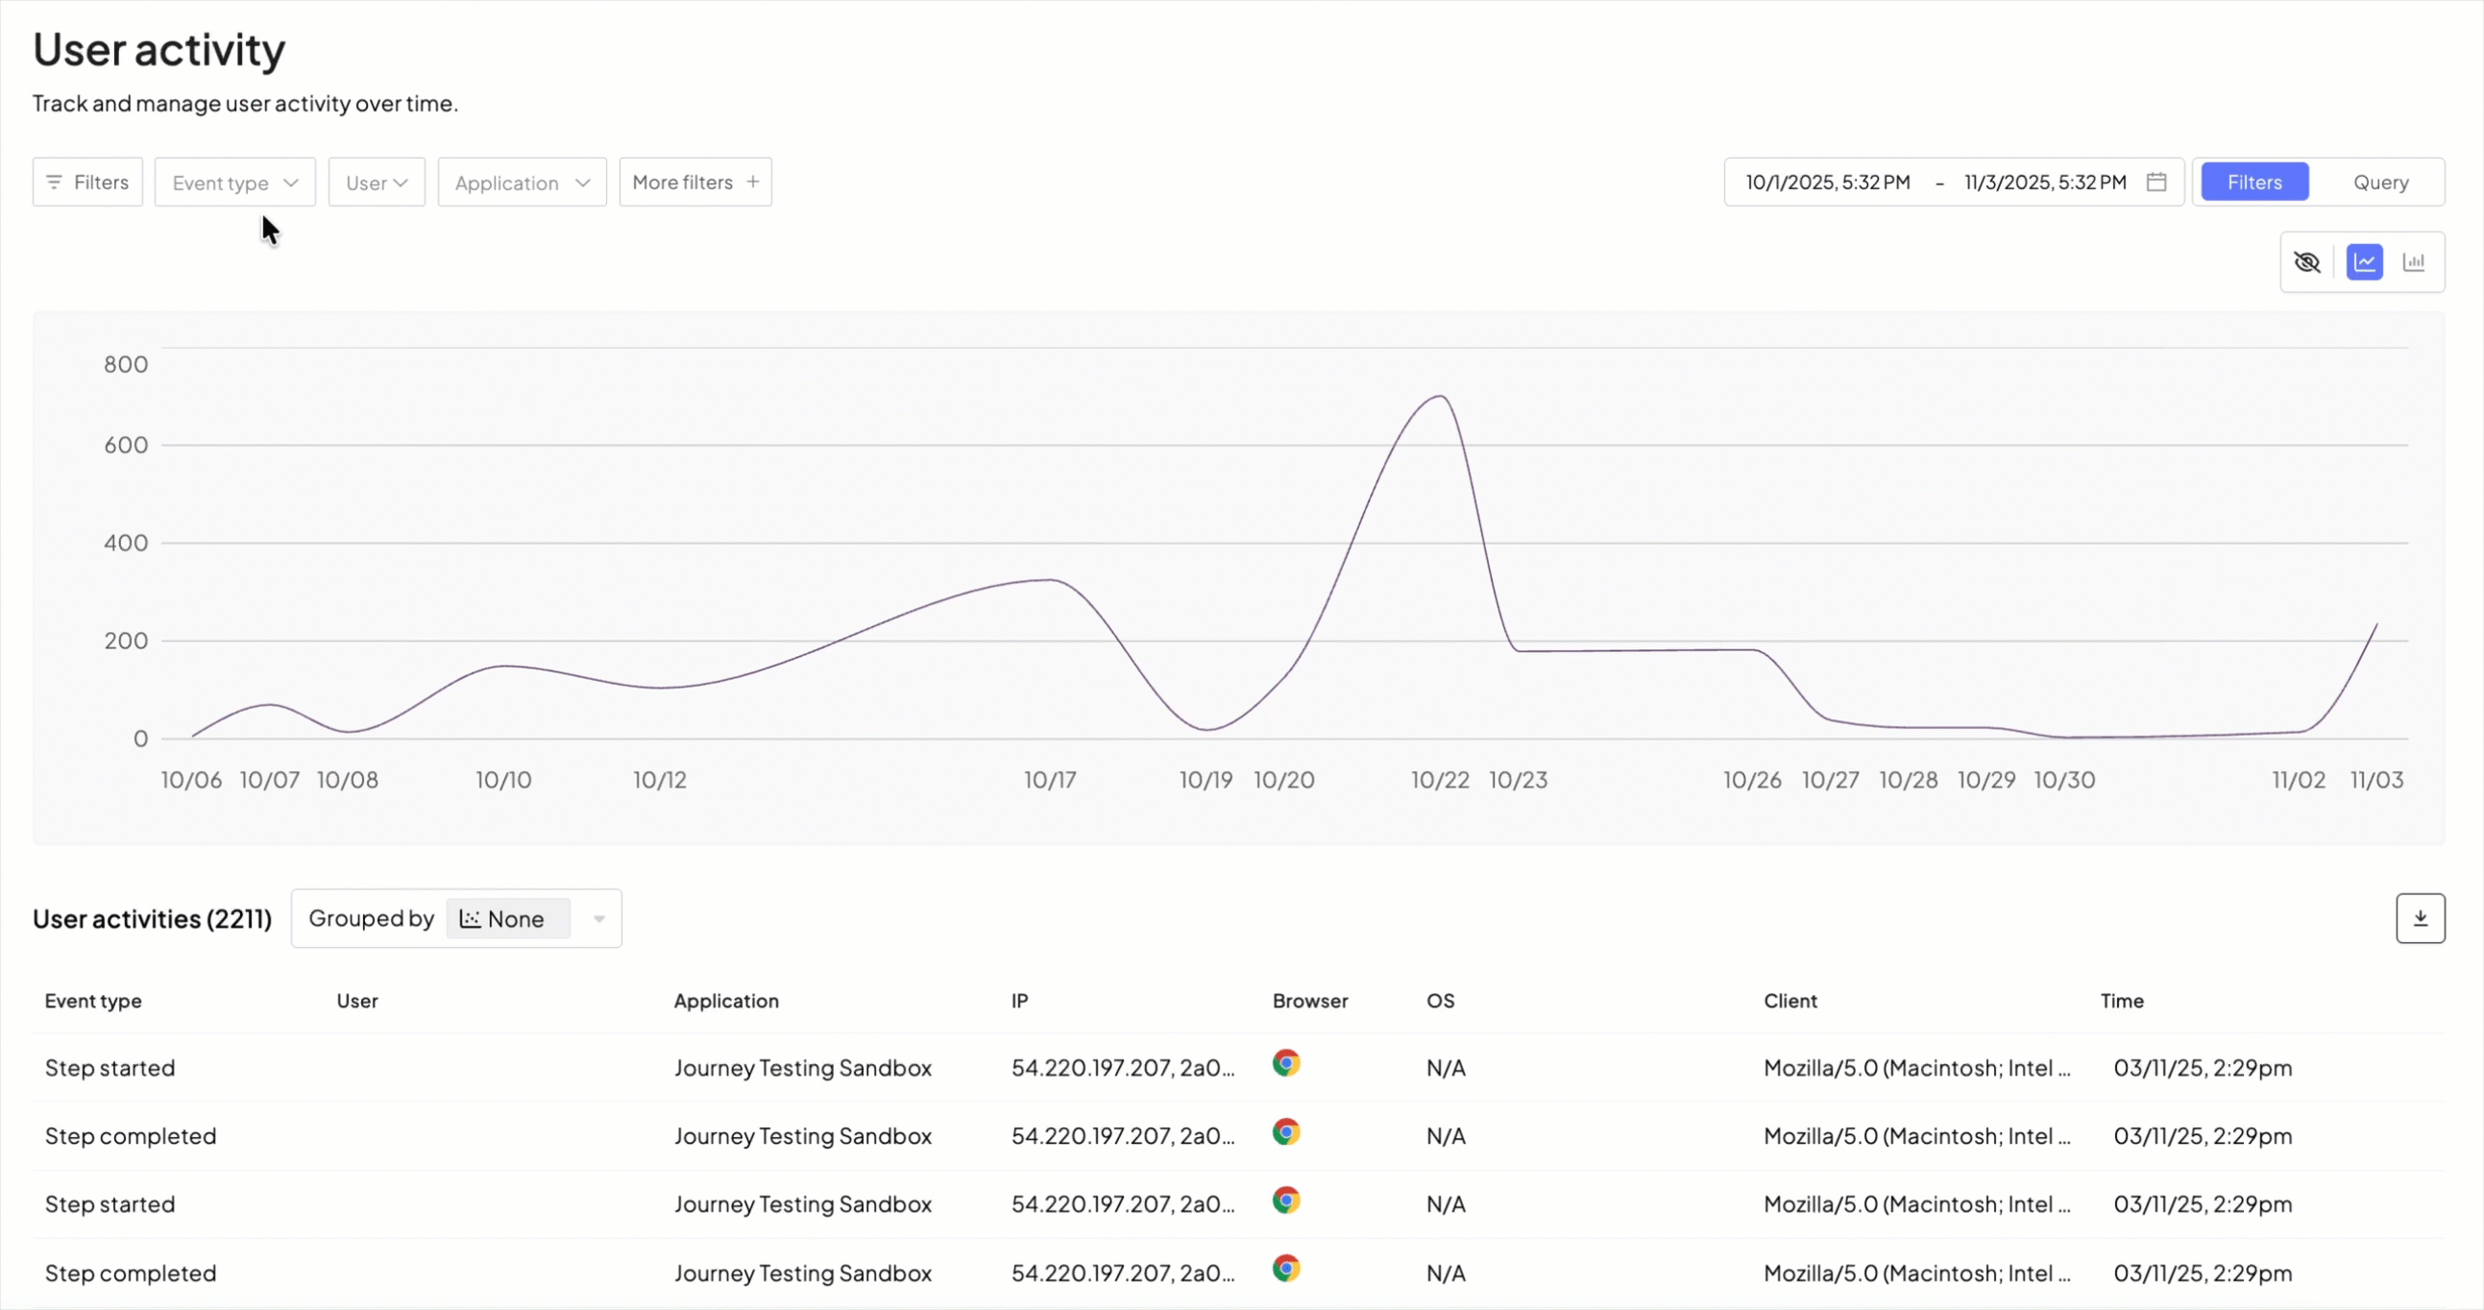This screenshot has height=1310, width=2484.
Task: Switch to Query mode tab
Action: click(x=2380, y=182)
